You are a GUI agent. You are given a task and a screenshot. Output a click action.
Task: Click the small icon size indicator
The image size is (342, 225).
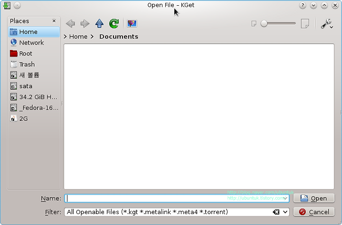(x=254, y=23)
